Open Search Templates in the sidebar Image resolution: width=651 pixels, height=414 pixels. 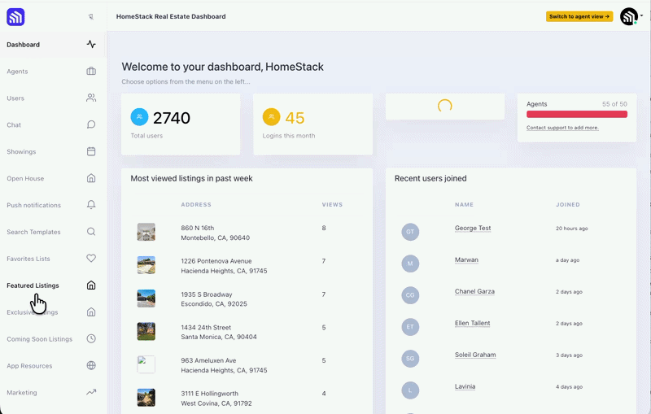point(53,232)
